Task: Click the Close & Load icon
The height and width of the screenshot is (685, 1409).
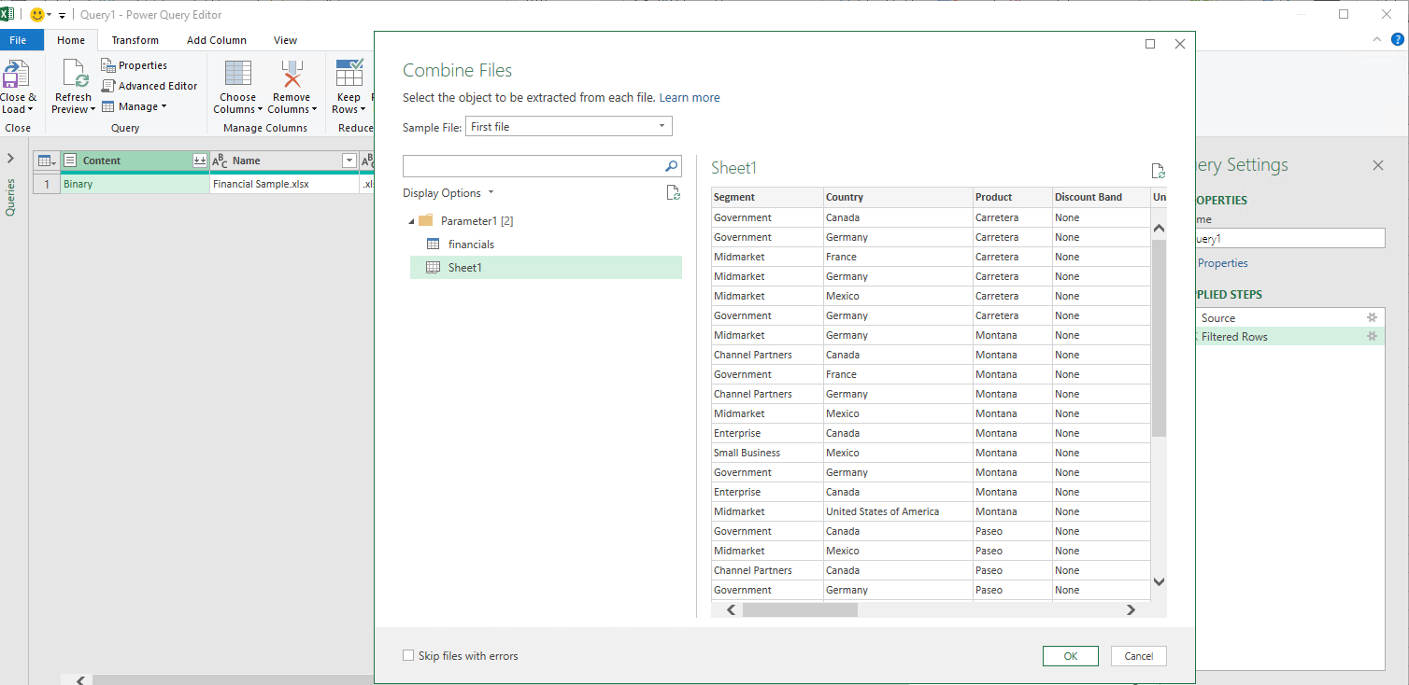Action: click(x=16, y=74)
